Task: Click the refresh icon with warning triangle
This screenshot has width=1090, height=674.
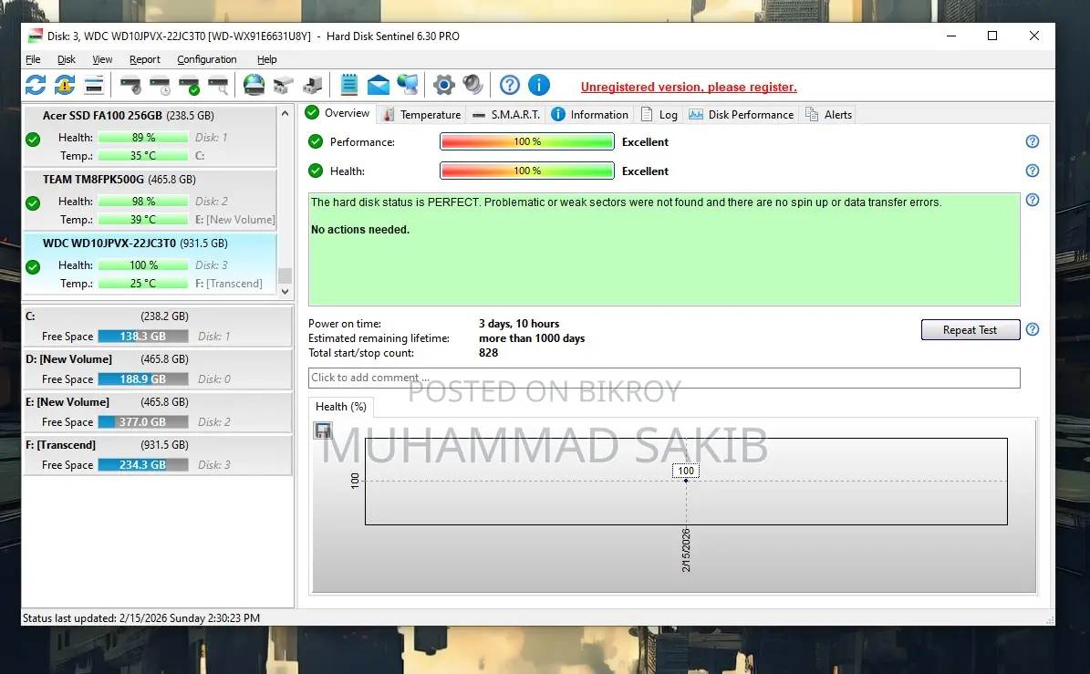Action: (x=65, y=85)
